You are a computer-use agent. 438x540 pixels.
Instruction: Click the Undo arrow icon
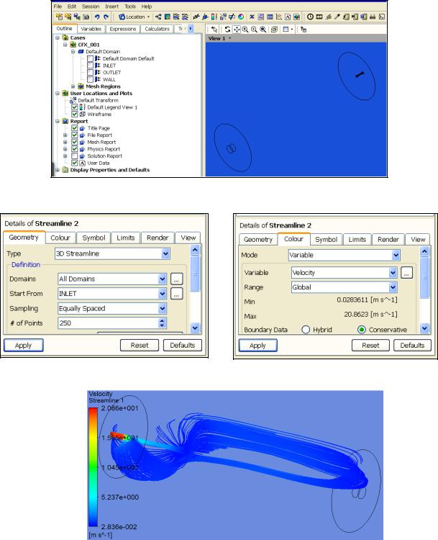coord(97,17)
